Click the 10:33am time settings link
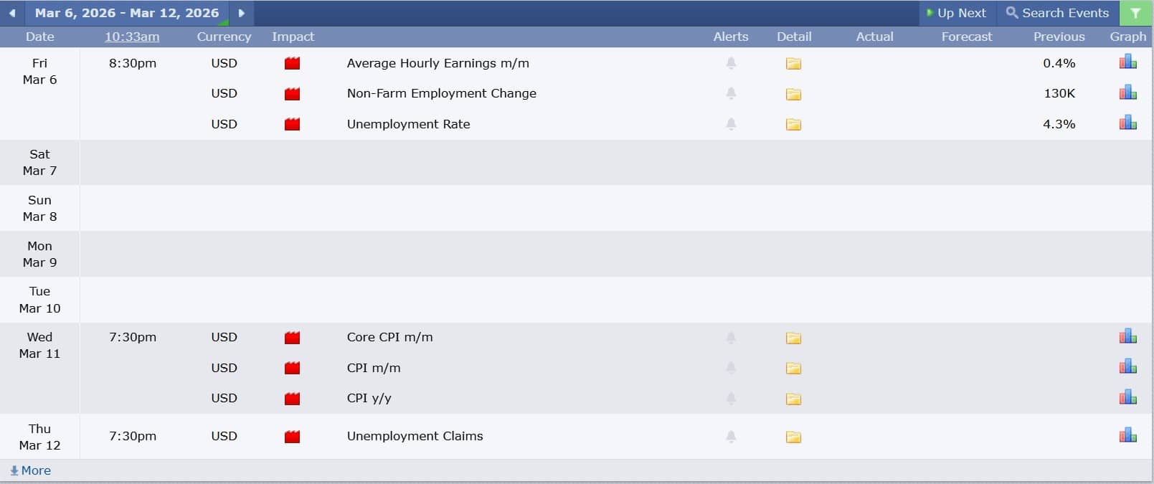Image resolution: width=1154 pixels, height=484 pixels. pos(132,37)
